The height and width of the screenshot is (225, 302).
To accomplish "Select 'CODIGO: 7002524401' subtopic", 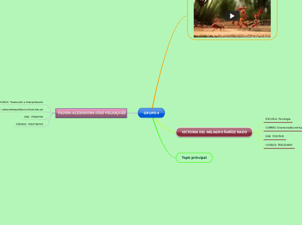I will point(279,145).
